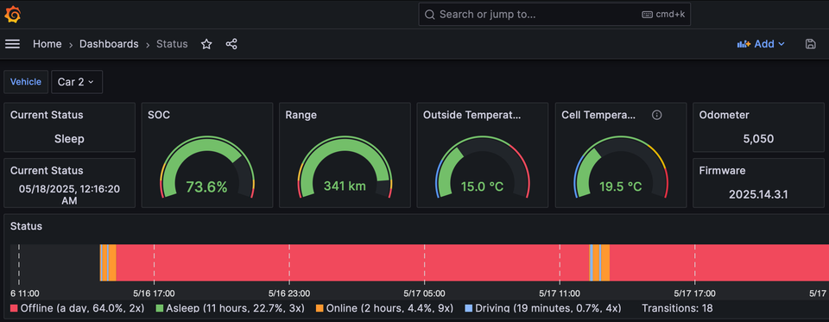
Task: Click the 15.0 °C outside temperature value
Action: click(482, 186)
